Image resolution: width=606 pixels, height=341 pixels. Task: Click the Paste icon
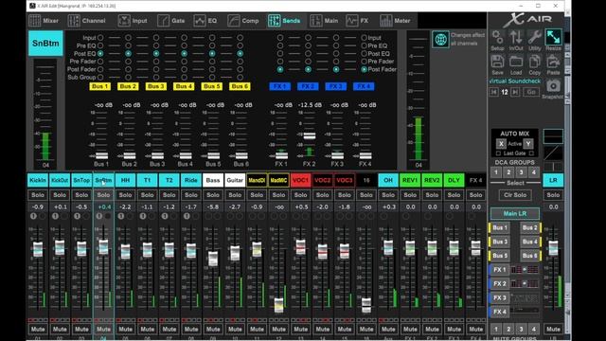point(553,62)
